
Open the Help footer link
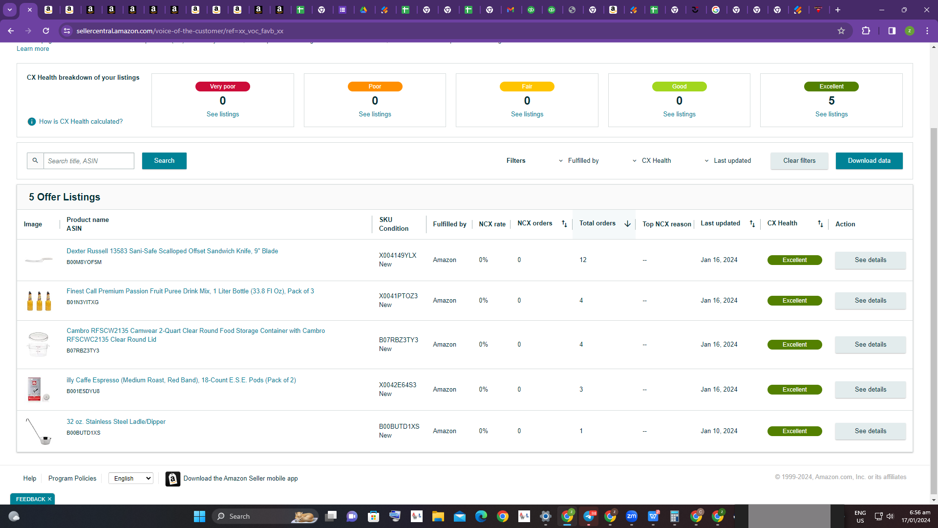pyautogui.click(x=30, y=479)
